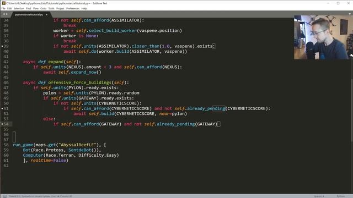Click line number 54 in the gutter

click(6, 124)
